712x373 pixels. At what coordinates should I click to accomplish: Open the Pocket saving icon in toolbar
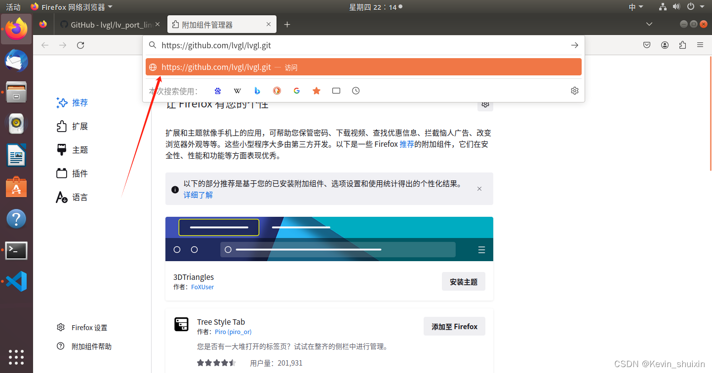point(646,45)
